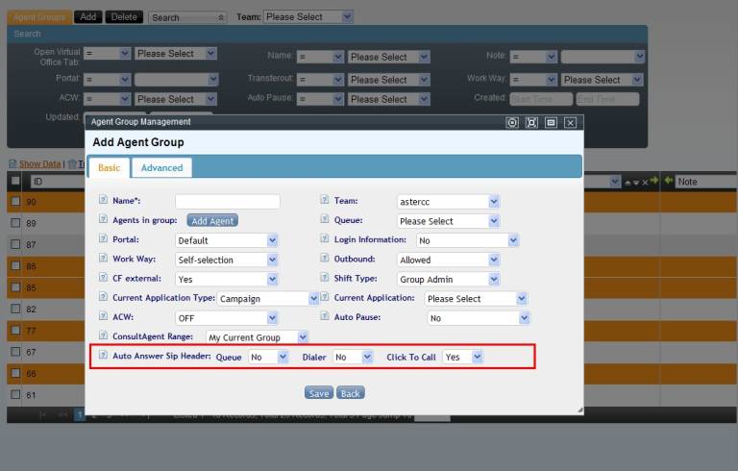Check the row with ID 89

click(15, 222)
